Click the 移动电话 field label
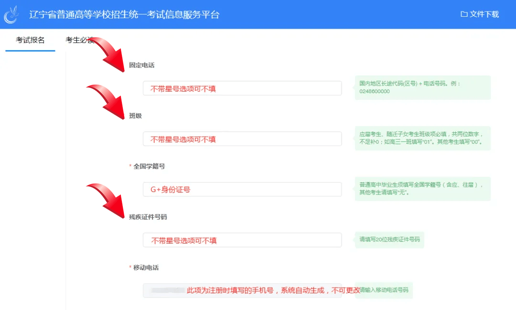The width and height of the screenshot is (516, 310). pyautogui.click(x=146, y=267)
